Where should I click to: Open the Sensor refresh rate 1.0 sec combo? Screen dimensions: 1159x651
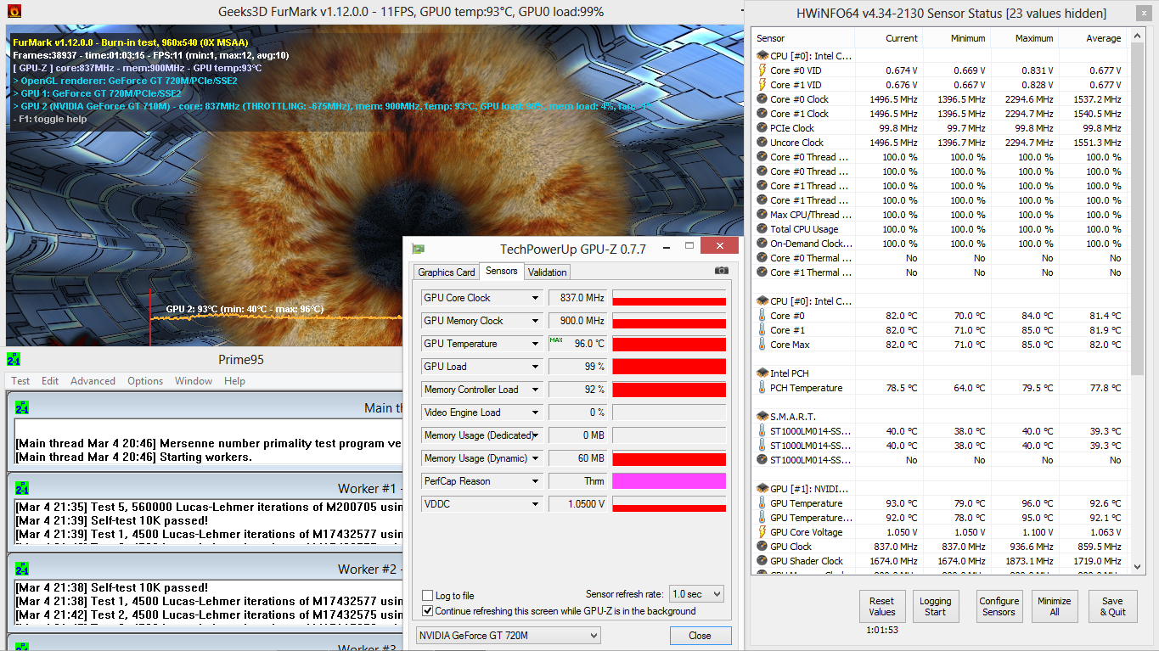pos(696,594)
